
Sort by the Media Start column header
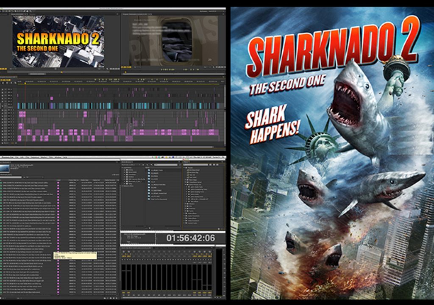pos(85,180)
